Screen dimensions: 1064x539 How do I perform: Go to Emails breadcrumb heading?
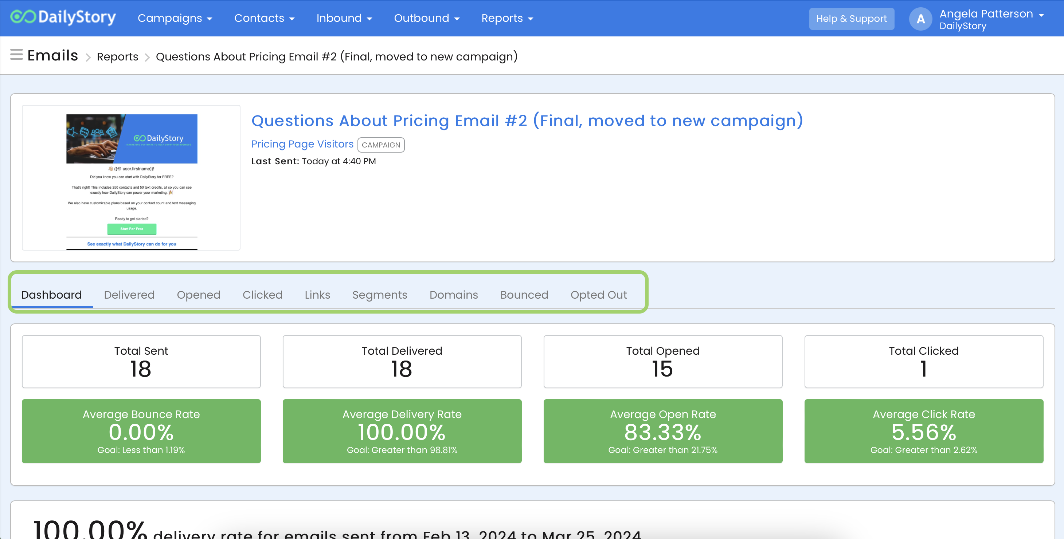pyautogui.click(x=52, y=55)
